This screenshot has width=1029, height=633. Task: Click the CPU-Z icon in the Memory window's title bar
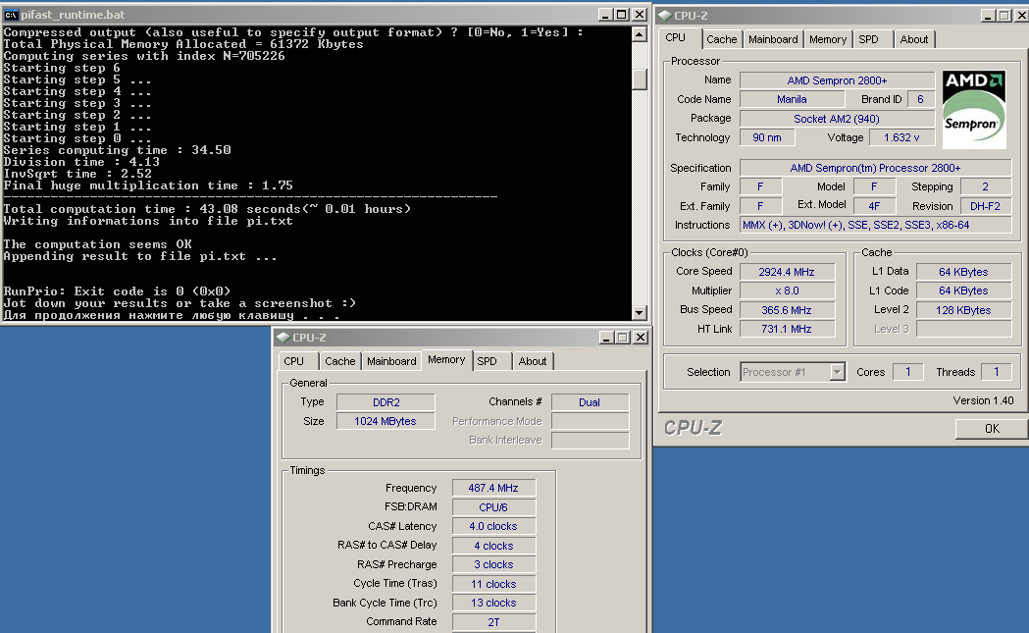283,338
